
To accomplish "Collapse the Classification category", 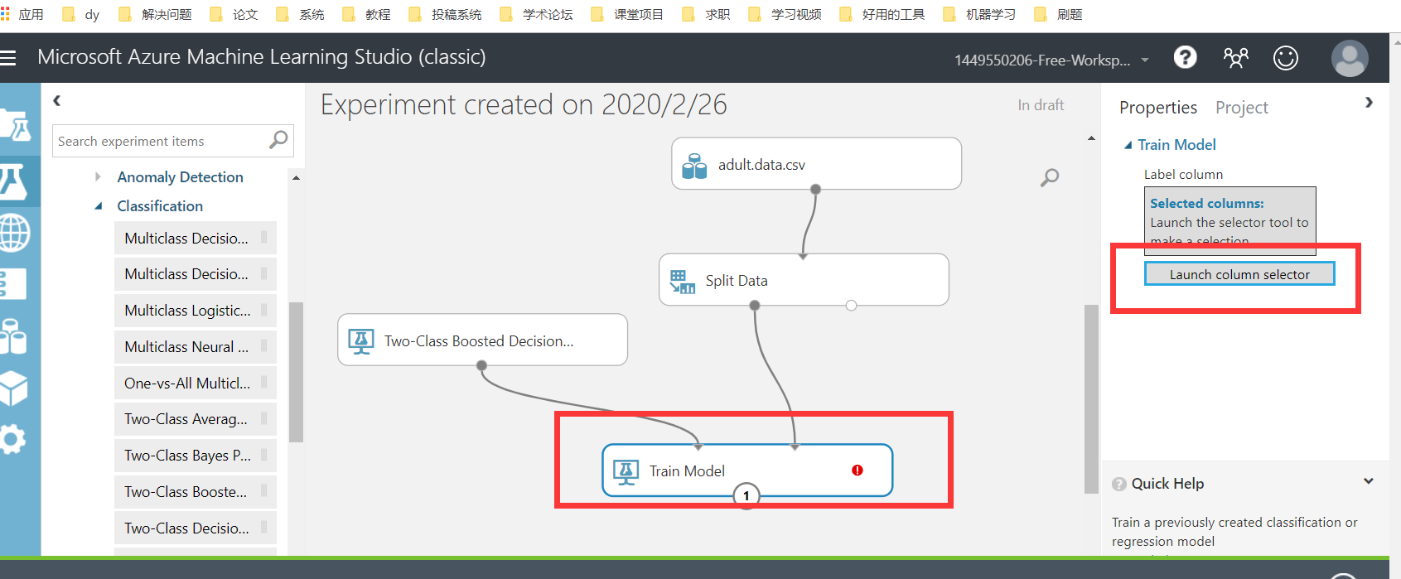I will (x=99, y=206).
